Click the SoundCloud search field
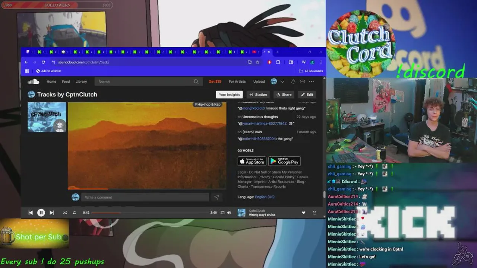Image resolution: width=477 pixels, height=268 pixels. [148, 82]
